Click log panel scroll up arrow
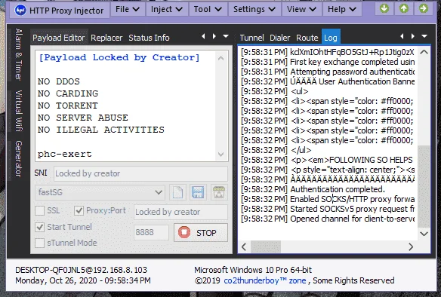The image size is (441, 297). [x=424, y=52]
